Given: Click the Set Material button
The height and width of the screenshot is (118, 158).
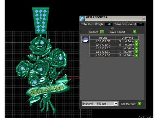Looking at the screenshot, I should (128, 104).
